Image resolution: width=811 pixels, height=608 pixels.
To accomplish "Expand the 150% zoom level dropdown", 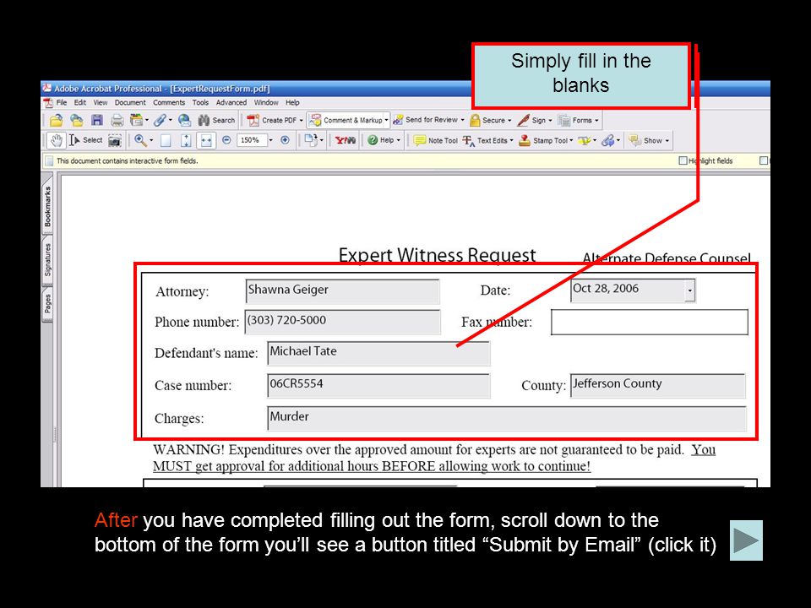I will click(270, 140).
